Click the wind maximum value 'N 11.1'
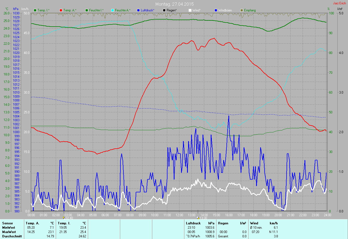The height and width of the screenshot is (239, 348). click(x=273, y=232)
